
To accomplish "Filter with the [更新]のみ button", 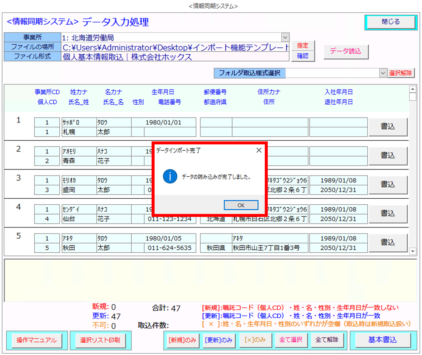I will click(218, 340).
